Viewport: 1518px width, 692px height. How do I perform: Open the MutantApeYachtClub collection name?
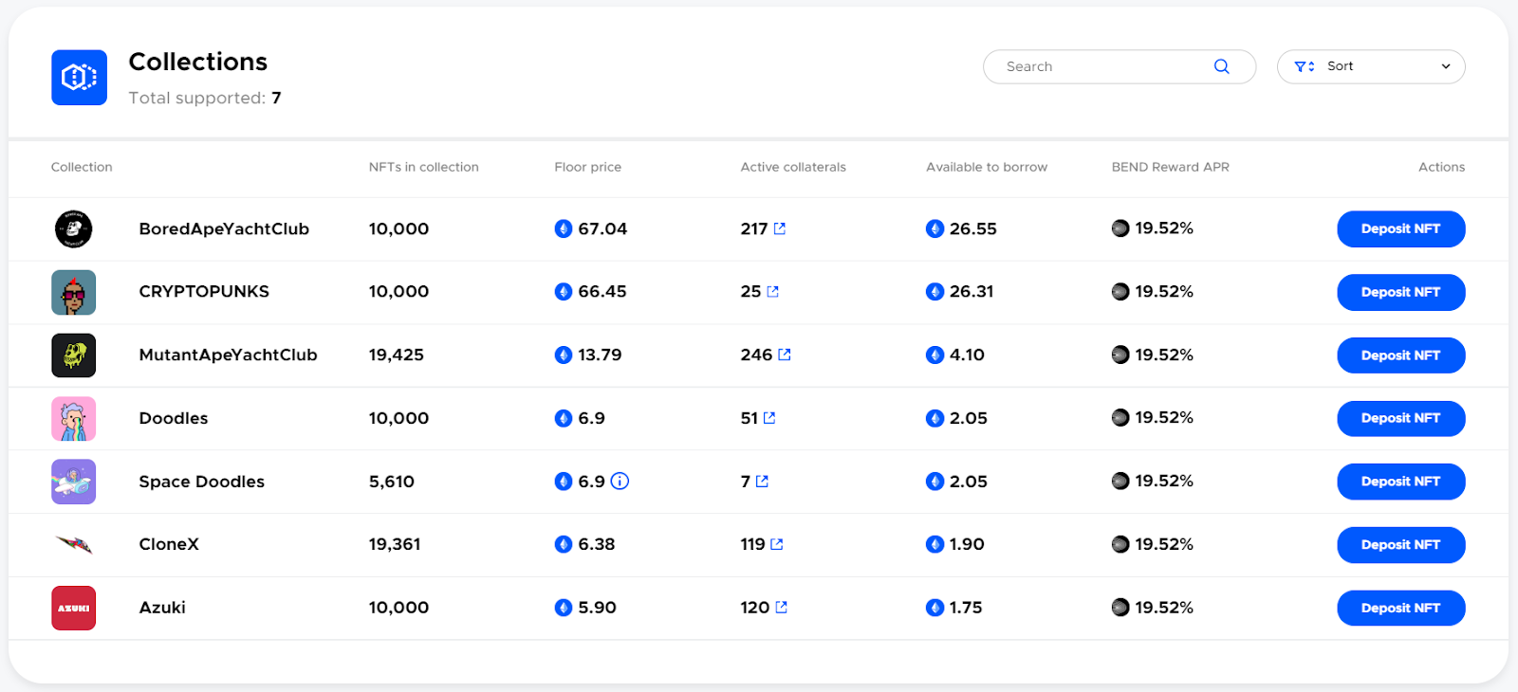[228, 355]
